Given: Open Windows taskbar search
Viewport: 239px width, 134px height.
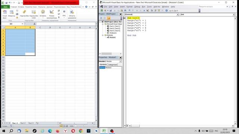Looking at the screenshot, I should (x=11, y=131).
